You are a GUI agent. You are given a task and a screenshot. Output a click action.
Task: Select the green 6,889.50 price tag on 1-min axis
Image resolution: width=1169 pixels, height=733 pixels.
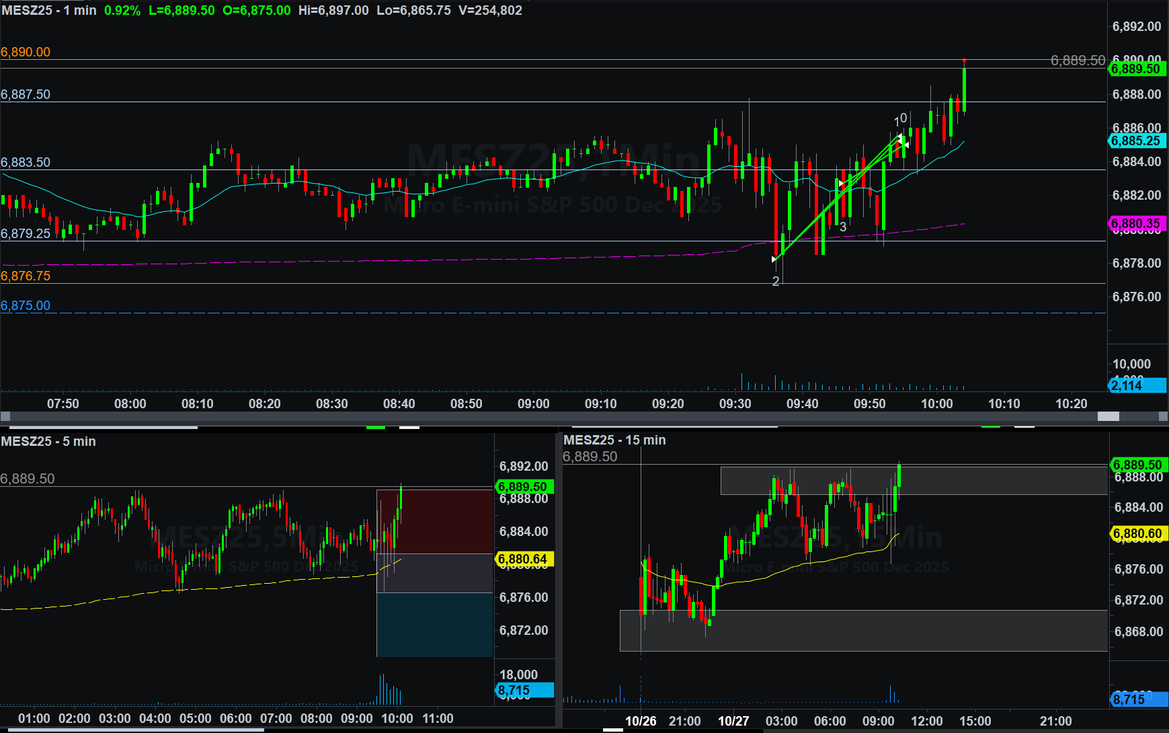point(1135,69)
